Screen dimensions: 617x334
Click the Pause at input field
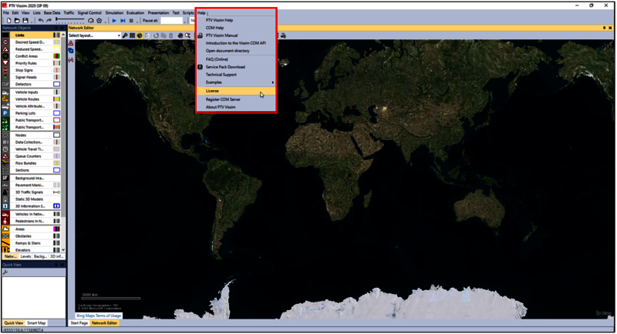[171, 21]
